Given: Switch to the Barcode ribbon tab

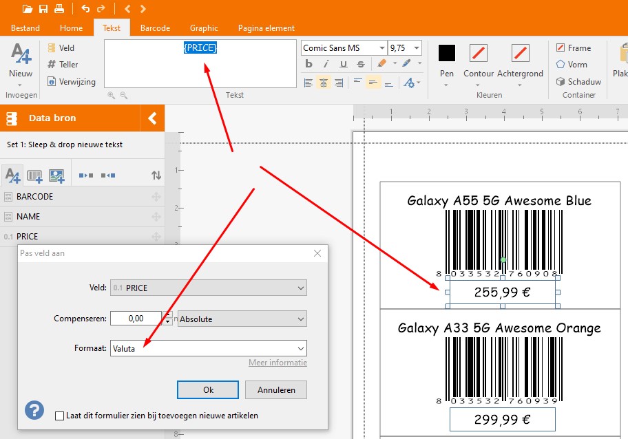Looking at the screenshot, I should coord(155,28).
